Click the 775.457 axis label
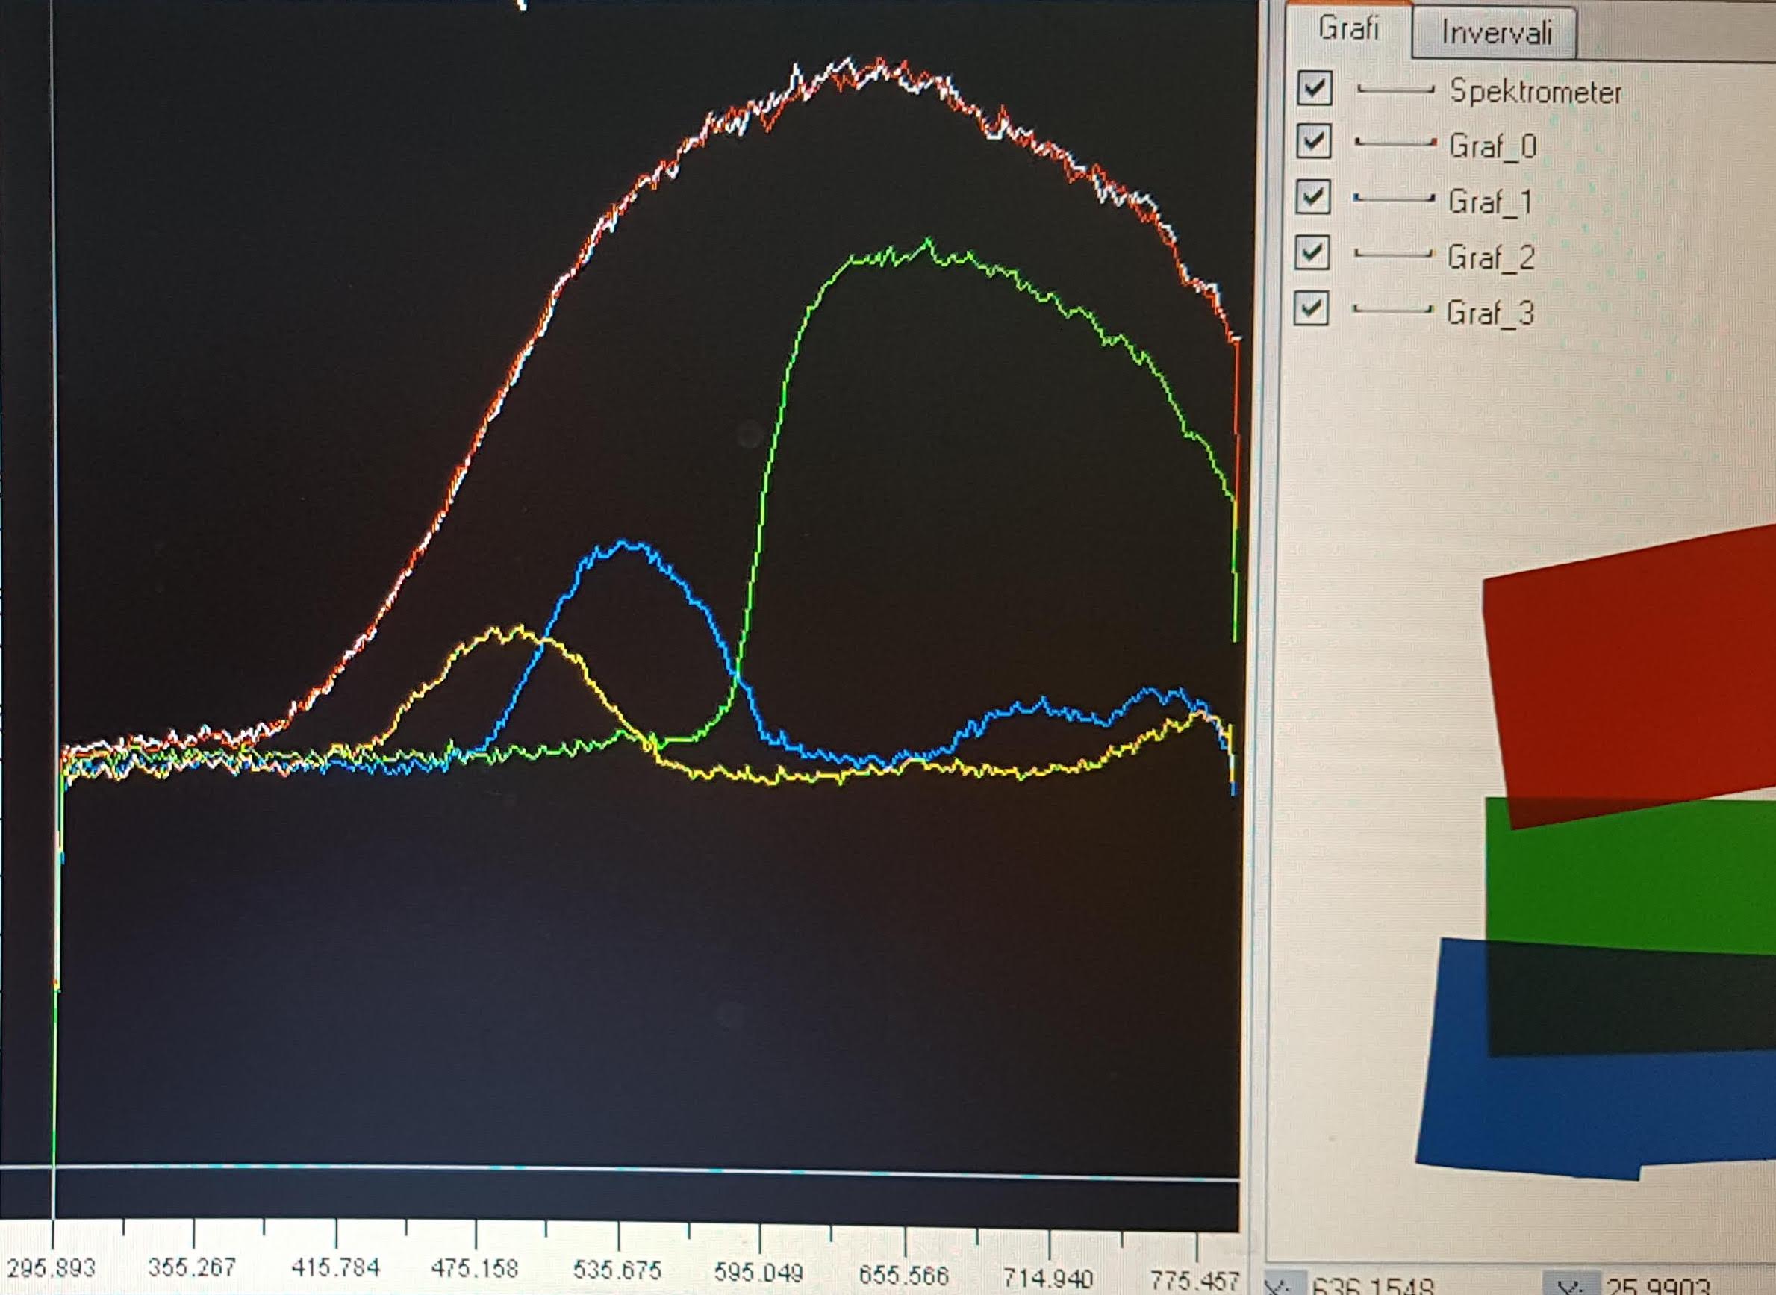The height and width of the screenshot is (1295, 1776). pyautogui.click(x=1195, y=1281)
